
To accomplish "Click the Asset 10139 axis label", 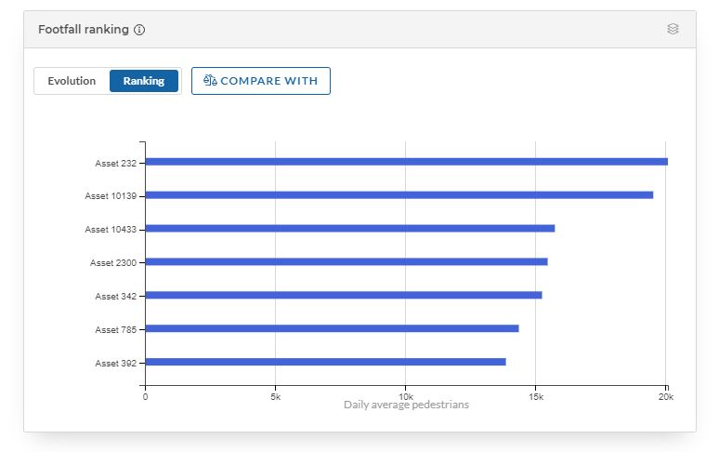I will coord(111,196).
